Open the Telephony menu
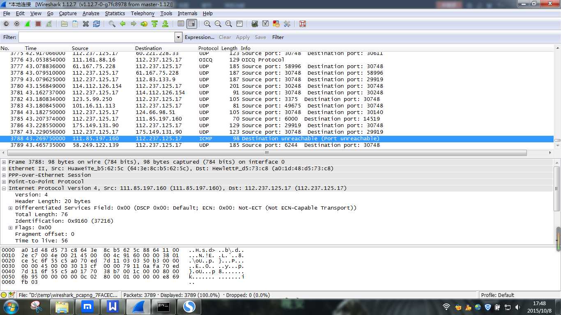Screen dimensions: 561x315 click(143, 13)
